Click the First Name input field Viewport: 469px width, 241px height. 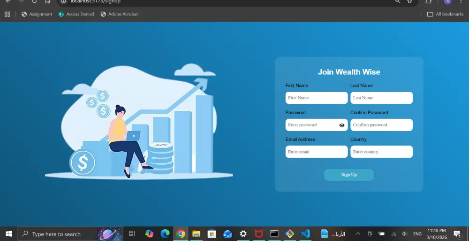click(317, 98)
